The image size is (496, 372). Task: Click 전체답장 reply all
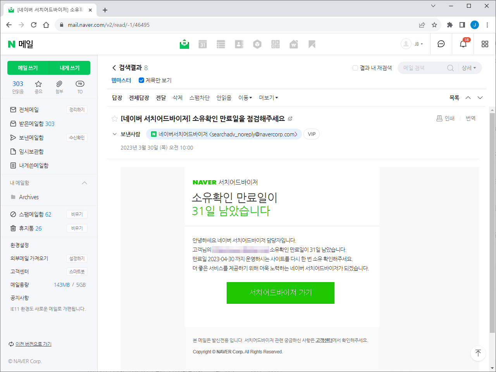139,98
